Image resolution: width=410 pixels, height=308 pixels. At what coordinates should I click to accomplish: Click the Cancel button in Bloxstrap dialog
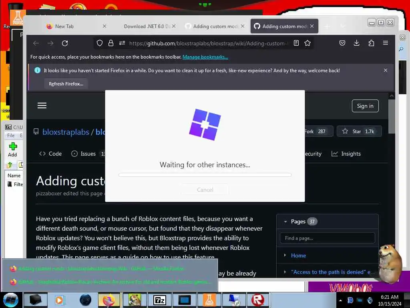[205, 190]
